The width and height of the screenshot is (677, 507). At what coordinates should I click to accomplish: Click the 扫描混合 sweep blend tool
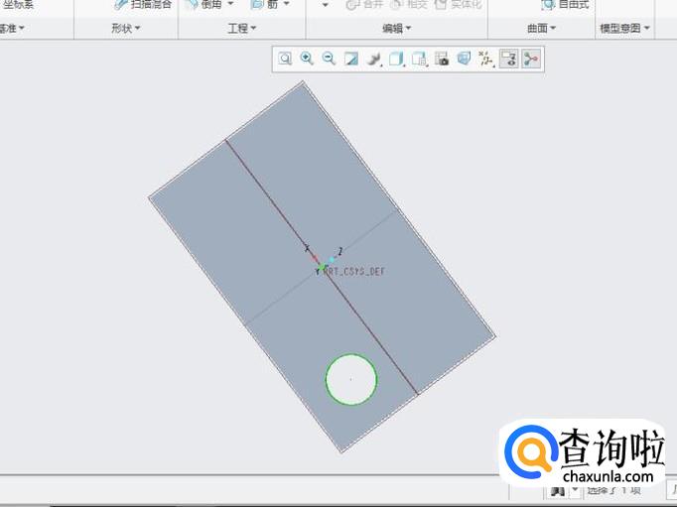143,5
